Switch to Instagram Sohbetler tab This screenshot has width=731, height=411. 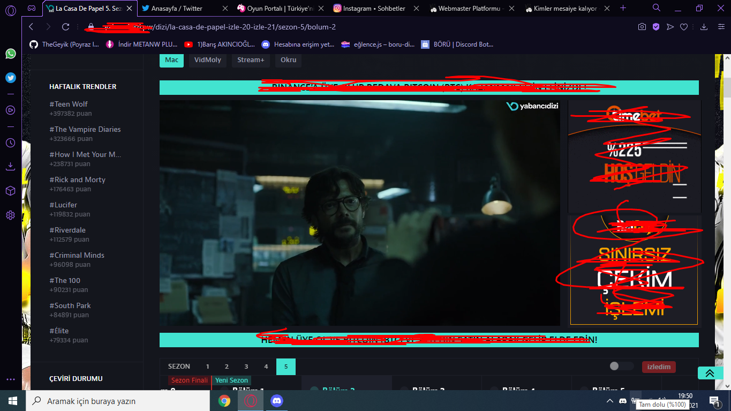click(x=376, y=9)
